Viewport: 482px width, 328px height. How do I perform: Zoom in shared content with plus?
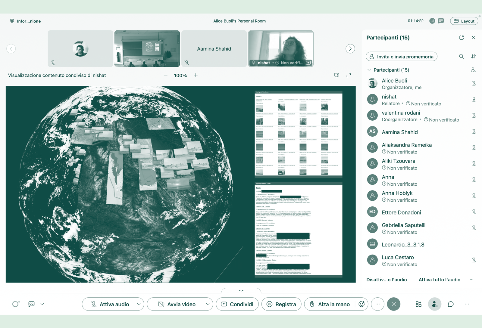pos(196,75)
